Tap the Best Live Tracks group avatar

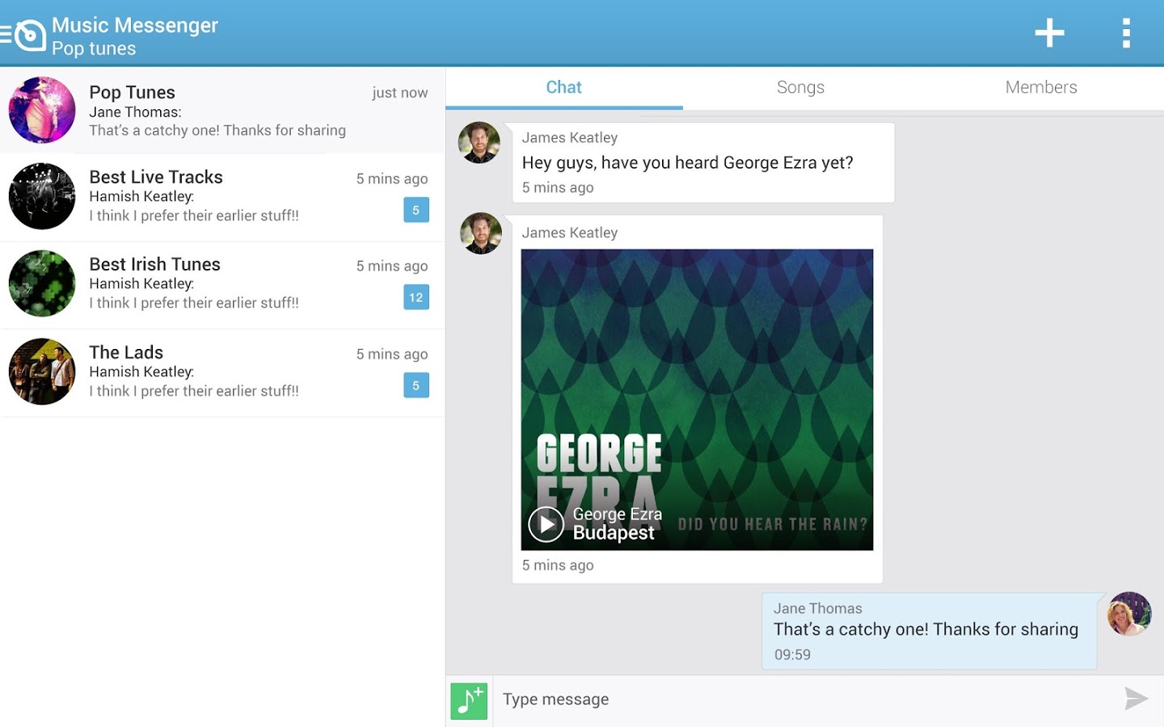pyautogui.click(x=42, y=196)
